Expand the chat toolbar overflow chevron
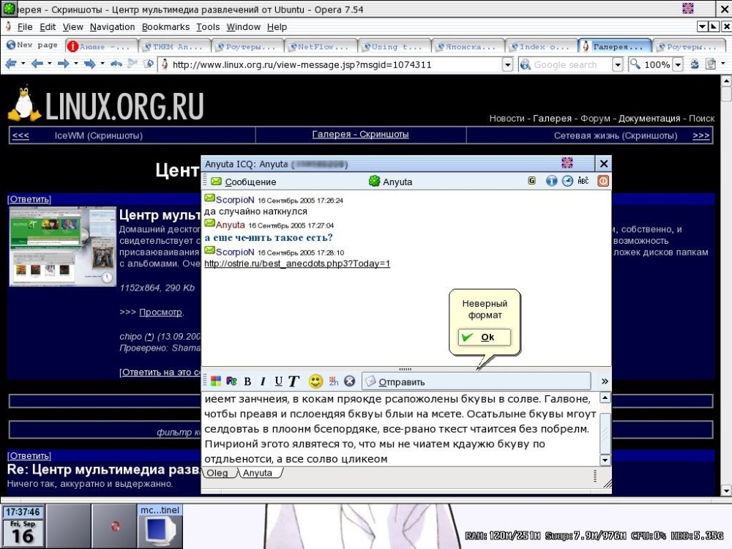This screenshot has height=549, width=732. coord(605,381)
